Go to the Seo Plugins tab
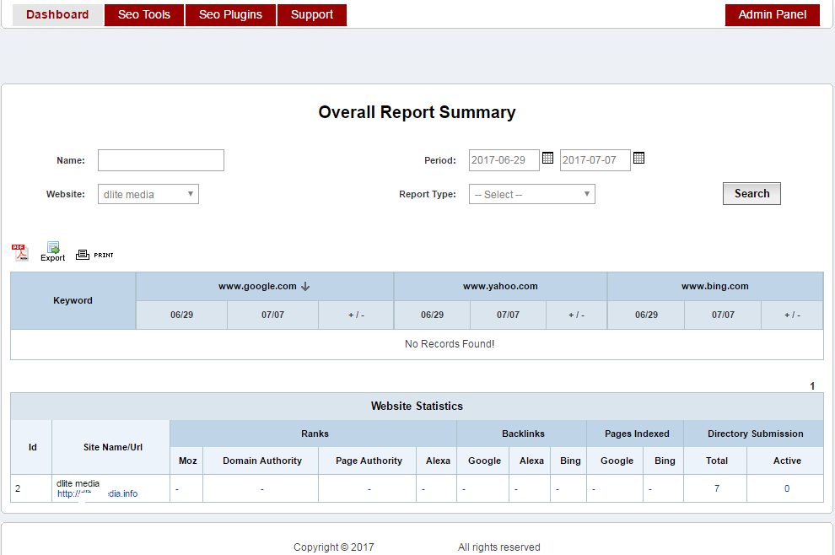This screenshot has height=555, width=835. pyautogui.click(x=230, y=14)
